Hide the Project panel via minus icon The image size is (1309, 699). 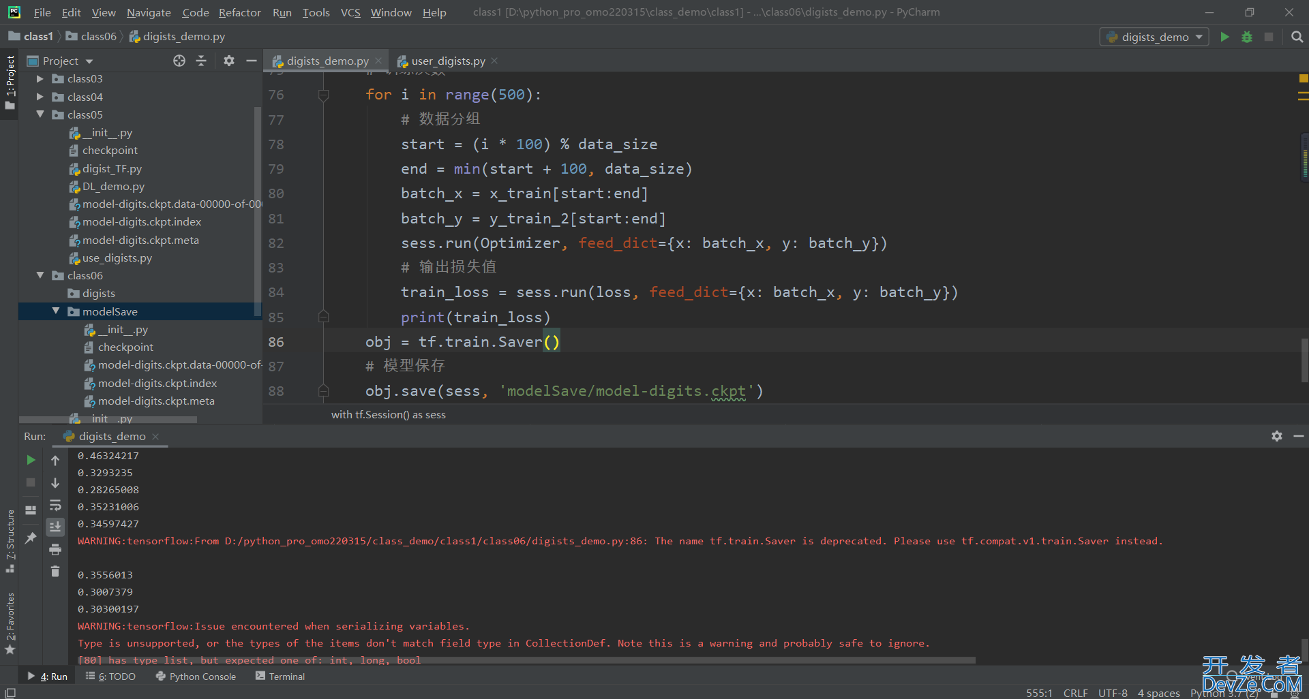pos(251,61)
